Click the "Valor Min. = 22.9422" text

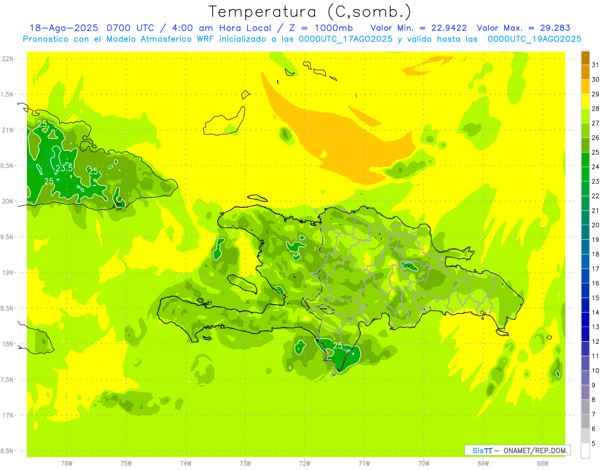pyautogui.click(x=419, y=28)
